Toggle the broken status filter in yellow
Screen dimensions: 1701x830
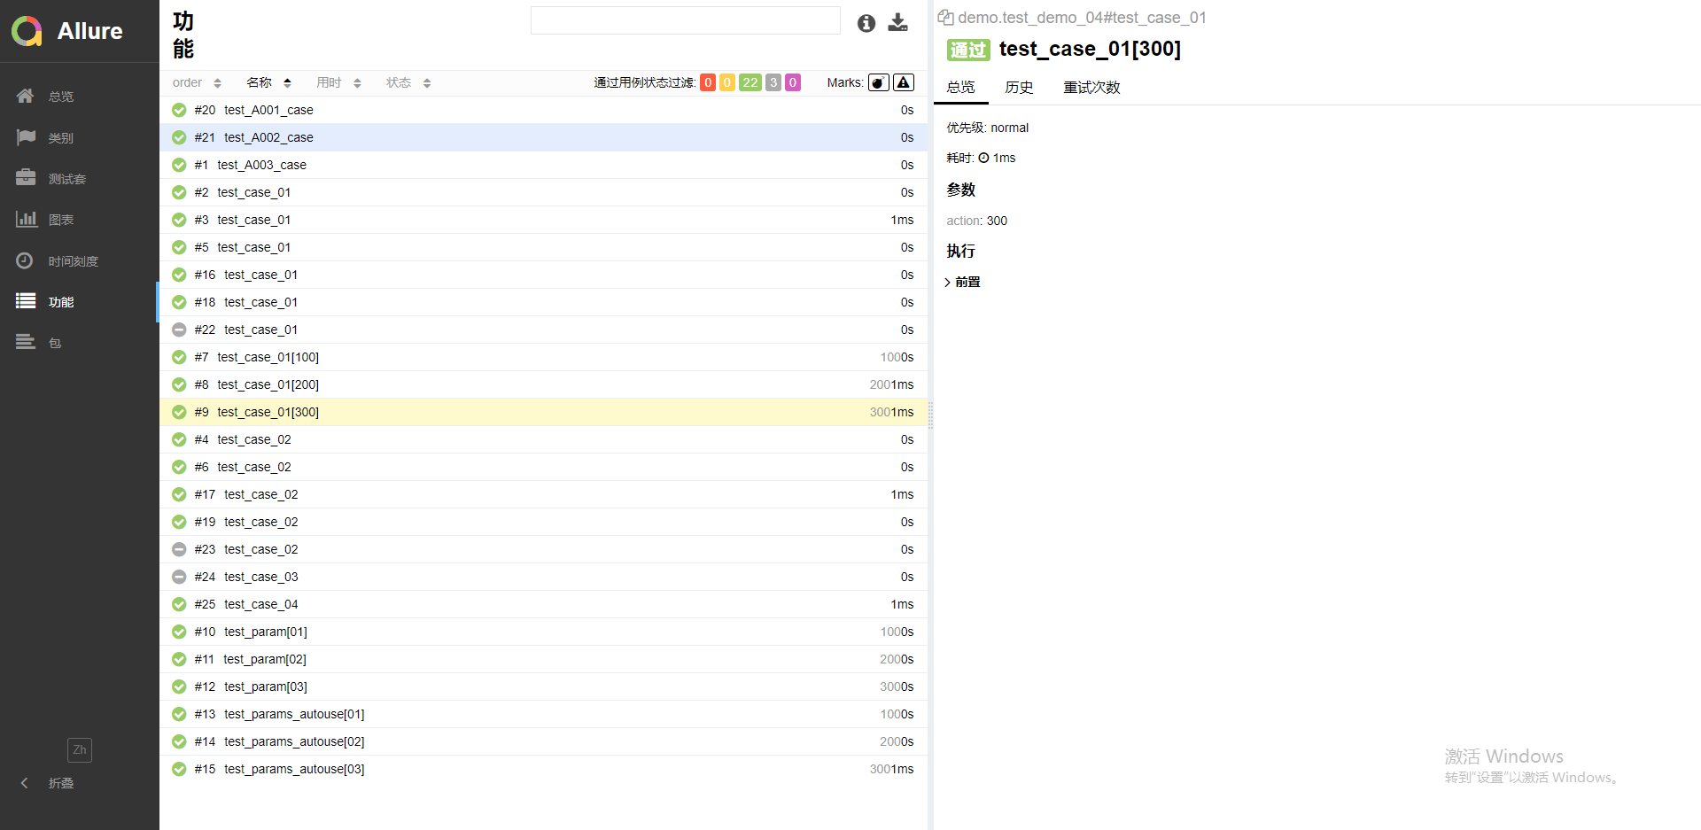pyautogui.click(x=727, y=82)
